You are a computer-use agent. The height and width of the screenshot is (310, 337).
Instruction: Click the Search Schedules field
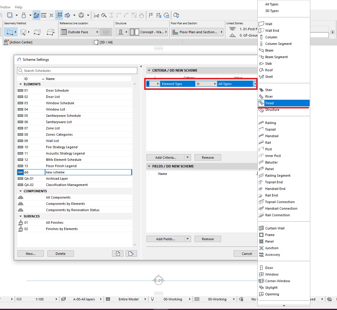(x=77, y=70)
